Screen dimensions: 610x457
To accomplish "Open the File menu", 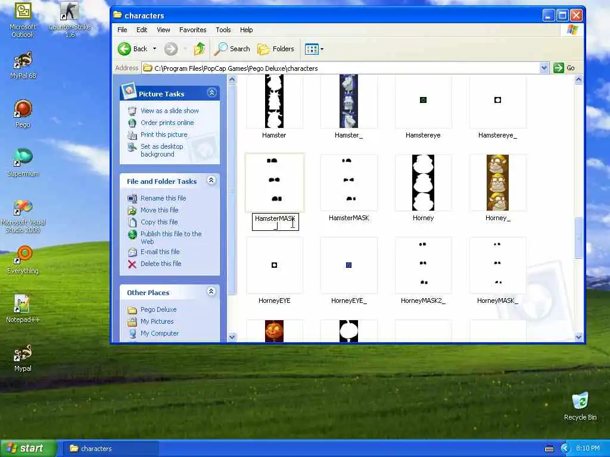I will click(122, 30).
